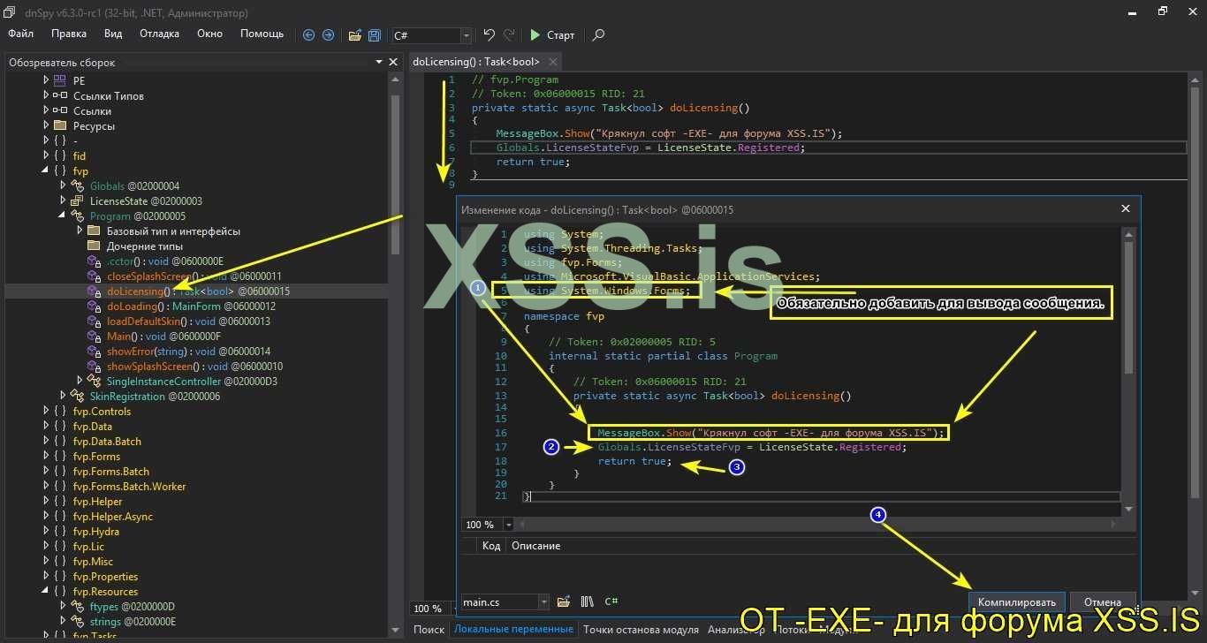
Task: Click the showError method icon
Action: pyautogui.click(x=93, y=351)
